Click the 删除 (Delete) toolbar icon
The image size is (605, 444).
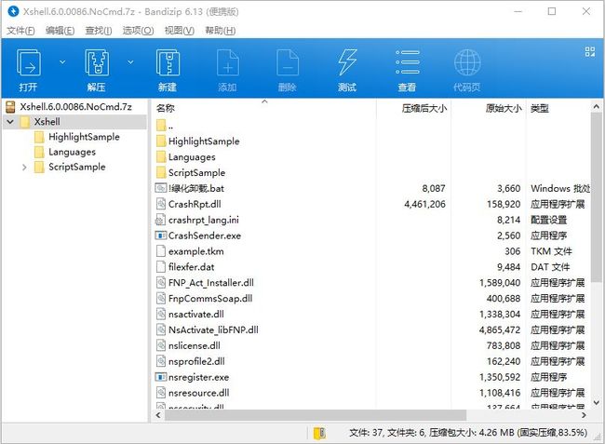(x=288, y=63)
